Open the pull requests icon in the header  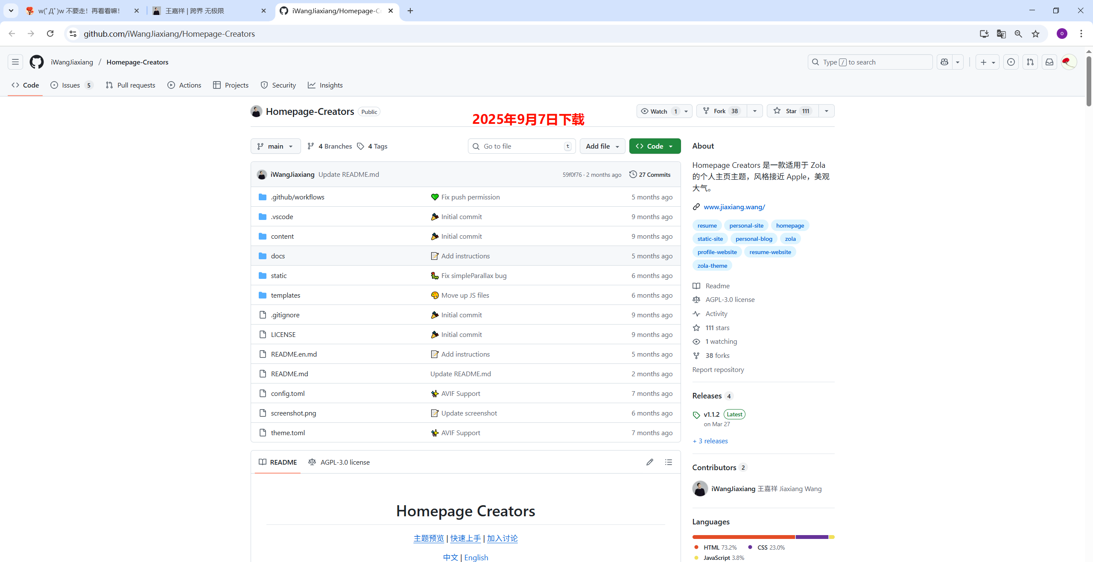click(1030, 62)
